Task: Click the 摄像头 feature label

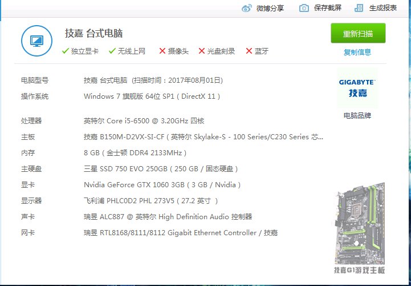Action: (178, 51)
